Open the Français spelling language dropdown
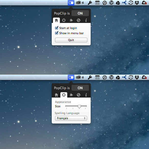 pos(71,118)
